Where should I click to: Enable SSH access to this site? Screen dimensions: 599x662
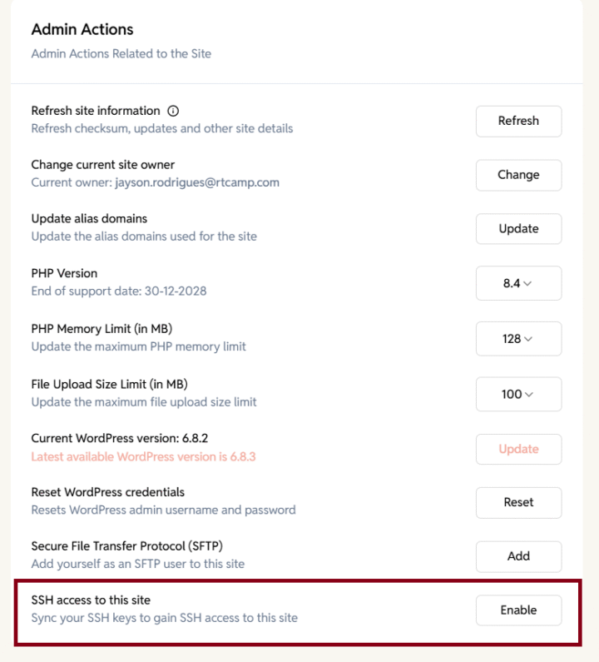(x=518, y=610)
